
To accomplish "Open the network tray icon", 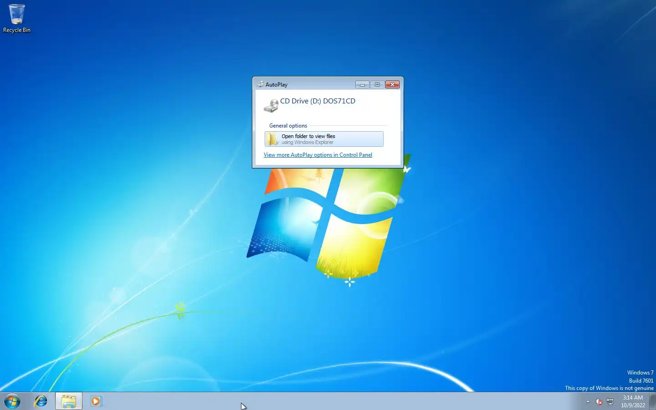I will [x=610, y=402].
